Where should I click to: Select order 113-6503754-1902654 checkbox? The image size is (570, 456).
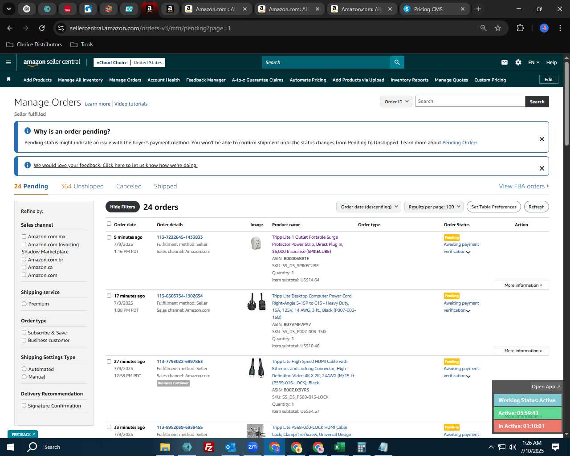[x=109, y=296]
